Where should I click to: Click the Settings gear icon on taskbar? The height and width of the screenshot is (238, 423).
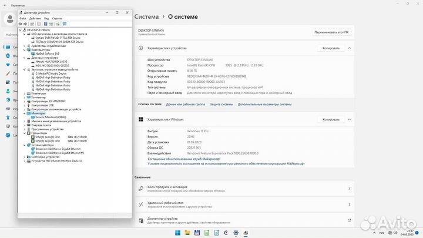coord(236,233)
